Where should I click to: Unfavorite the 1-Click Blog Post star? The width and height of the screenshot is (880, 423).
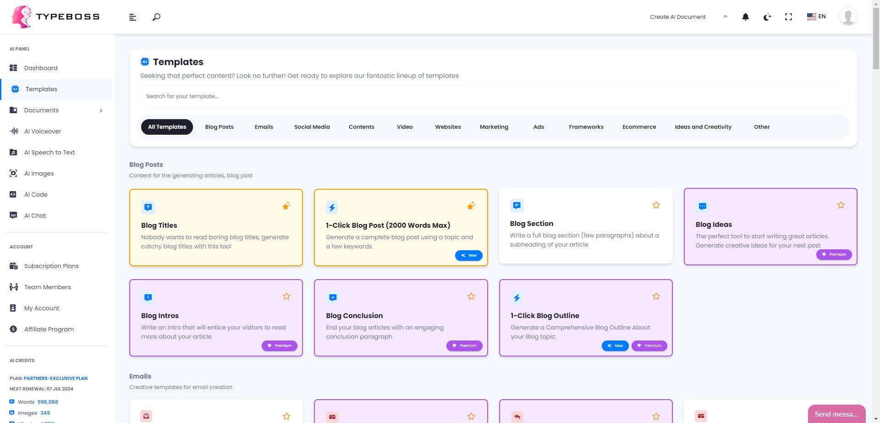[471, 206]
